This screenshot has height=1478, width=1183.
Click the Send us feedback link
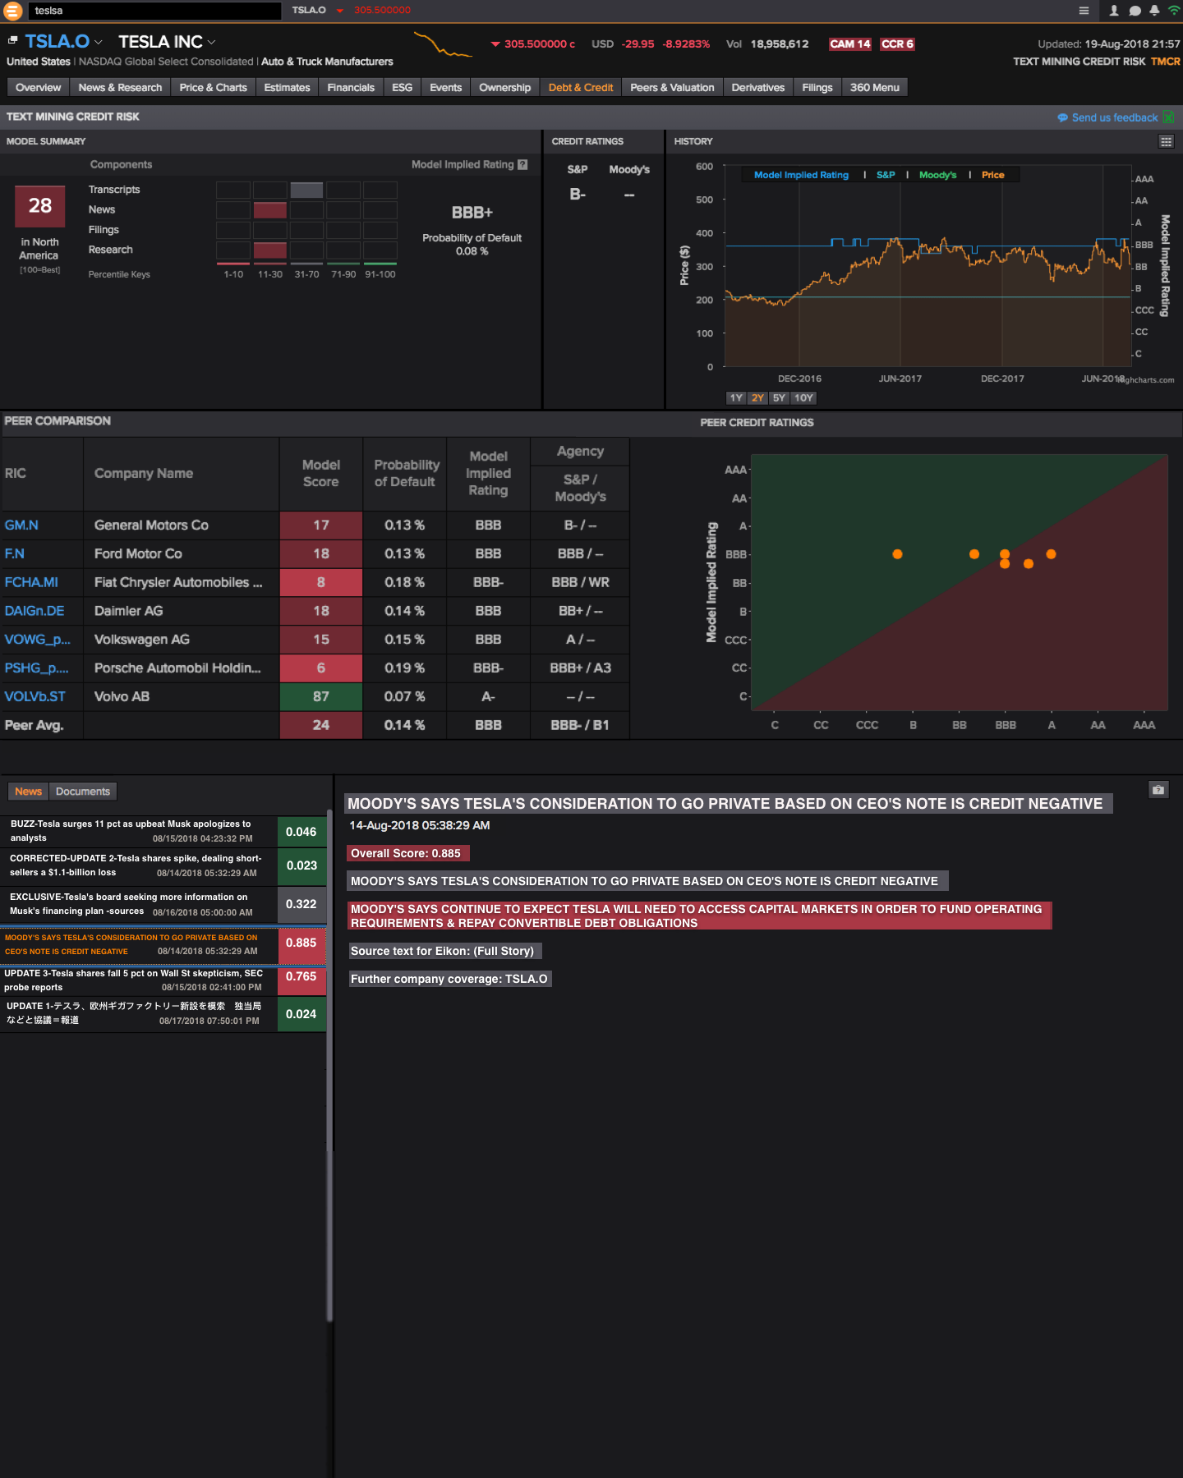point(1114,117)
